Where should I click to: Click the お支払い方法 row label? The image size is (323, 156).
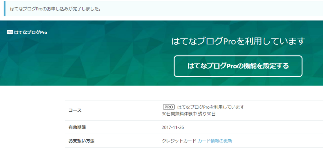81,141
